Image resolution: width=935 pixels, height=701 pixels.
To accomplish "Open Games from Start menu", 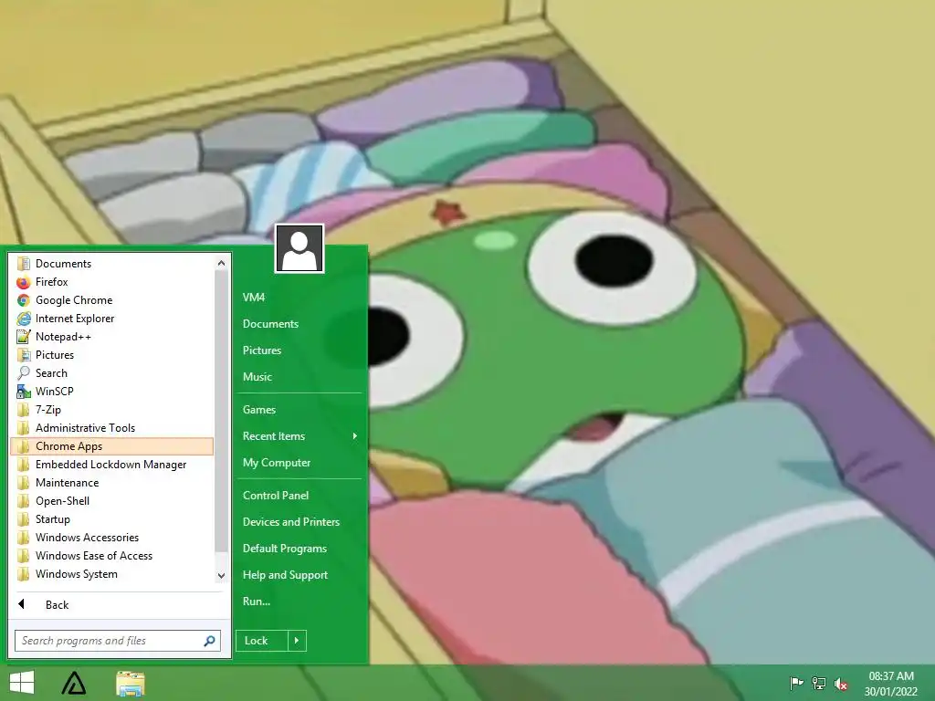I will pyautogui.click(x=258, y=410).
